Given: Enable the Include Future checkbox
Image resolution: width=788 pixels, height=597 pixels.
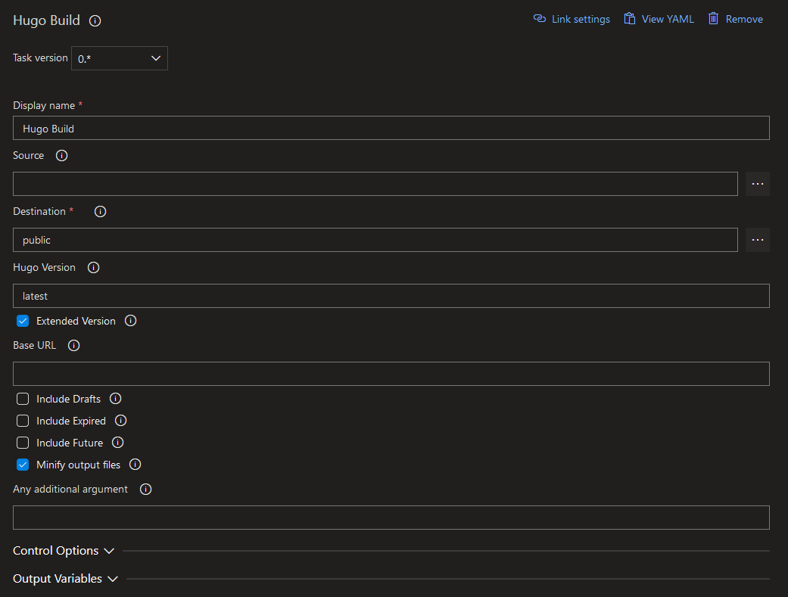Looking at the screenshot, I should tap(23, 443).
